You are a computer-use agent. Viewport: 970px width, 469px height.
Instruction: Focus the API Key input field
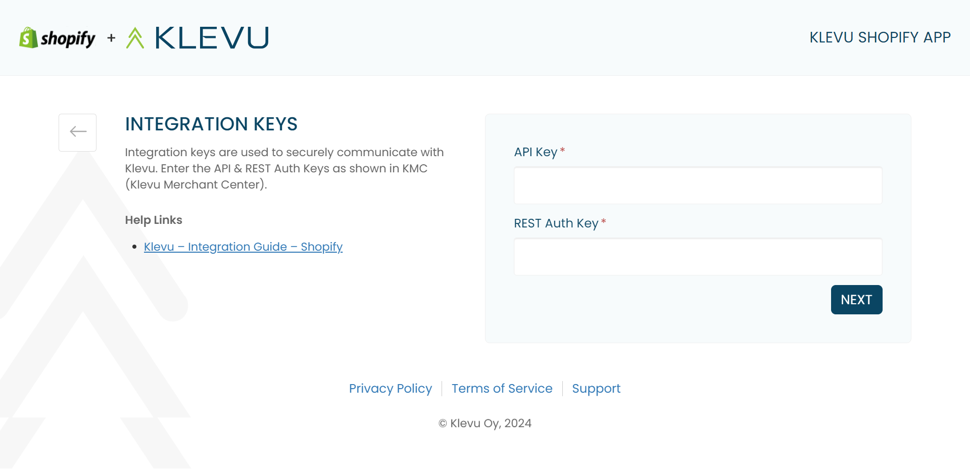(x=698, y=185)
